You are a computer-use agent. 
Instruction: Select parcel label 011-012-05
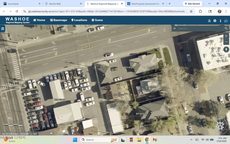coord(141,114)
